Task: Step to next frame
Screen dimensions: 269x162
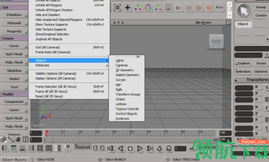Action: coord(102,148)
